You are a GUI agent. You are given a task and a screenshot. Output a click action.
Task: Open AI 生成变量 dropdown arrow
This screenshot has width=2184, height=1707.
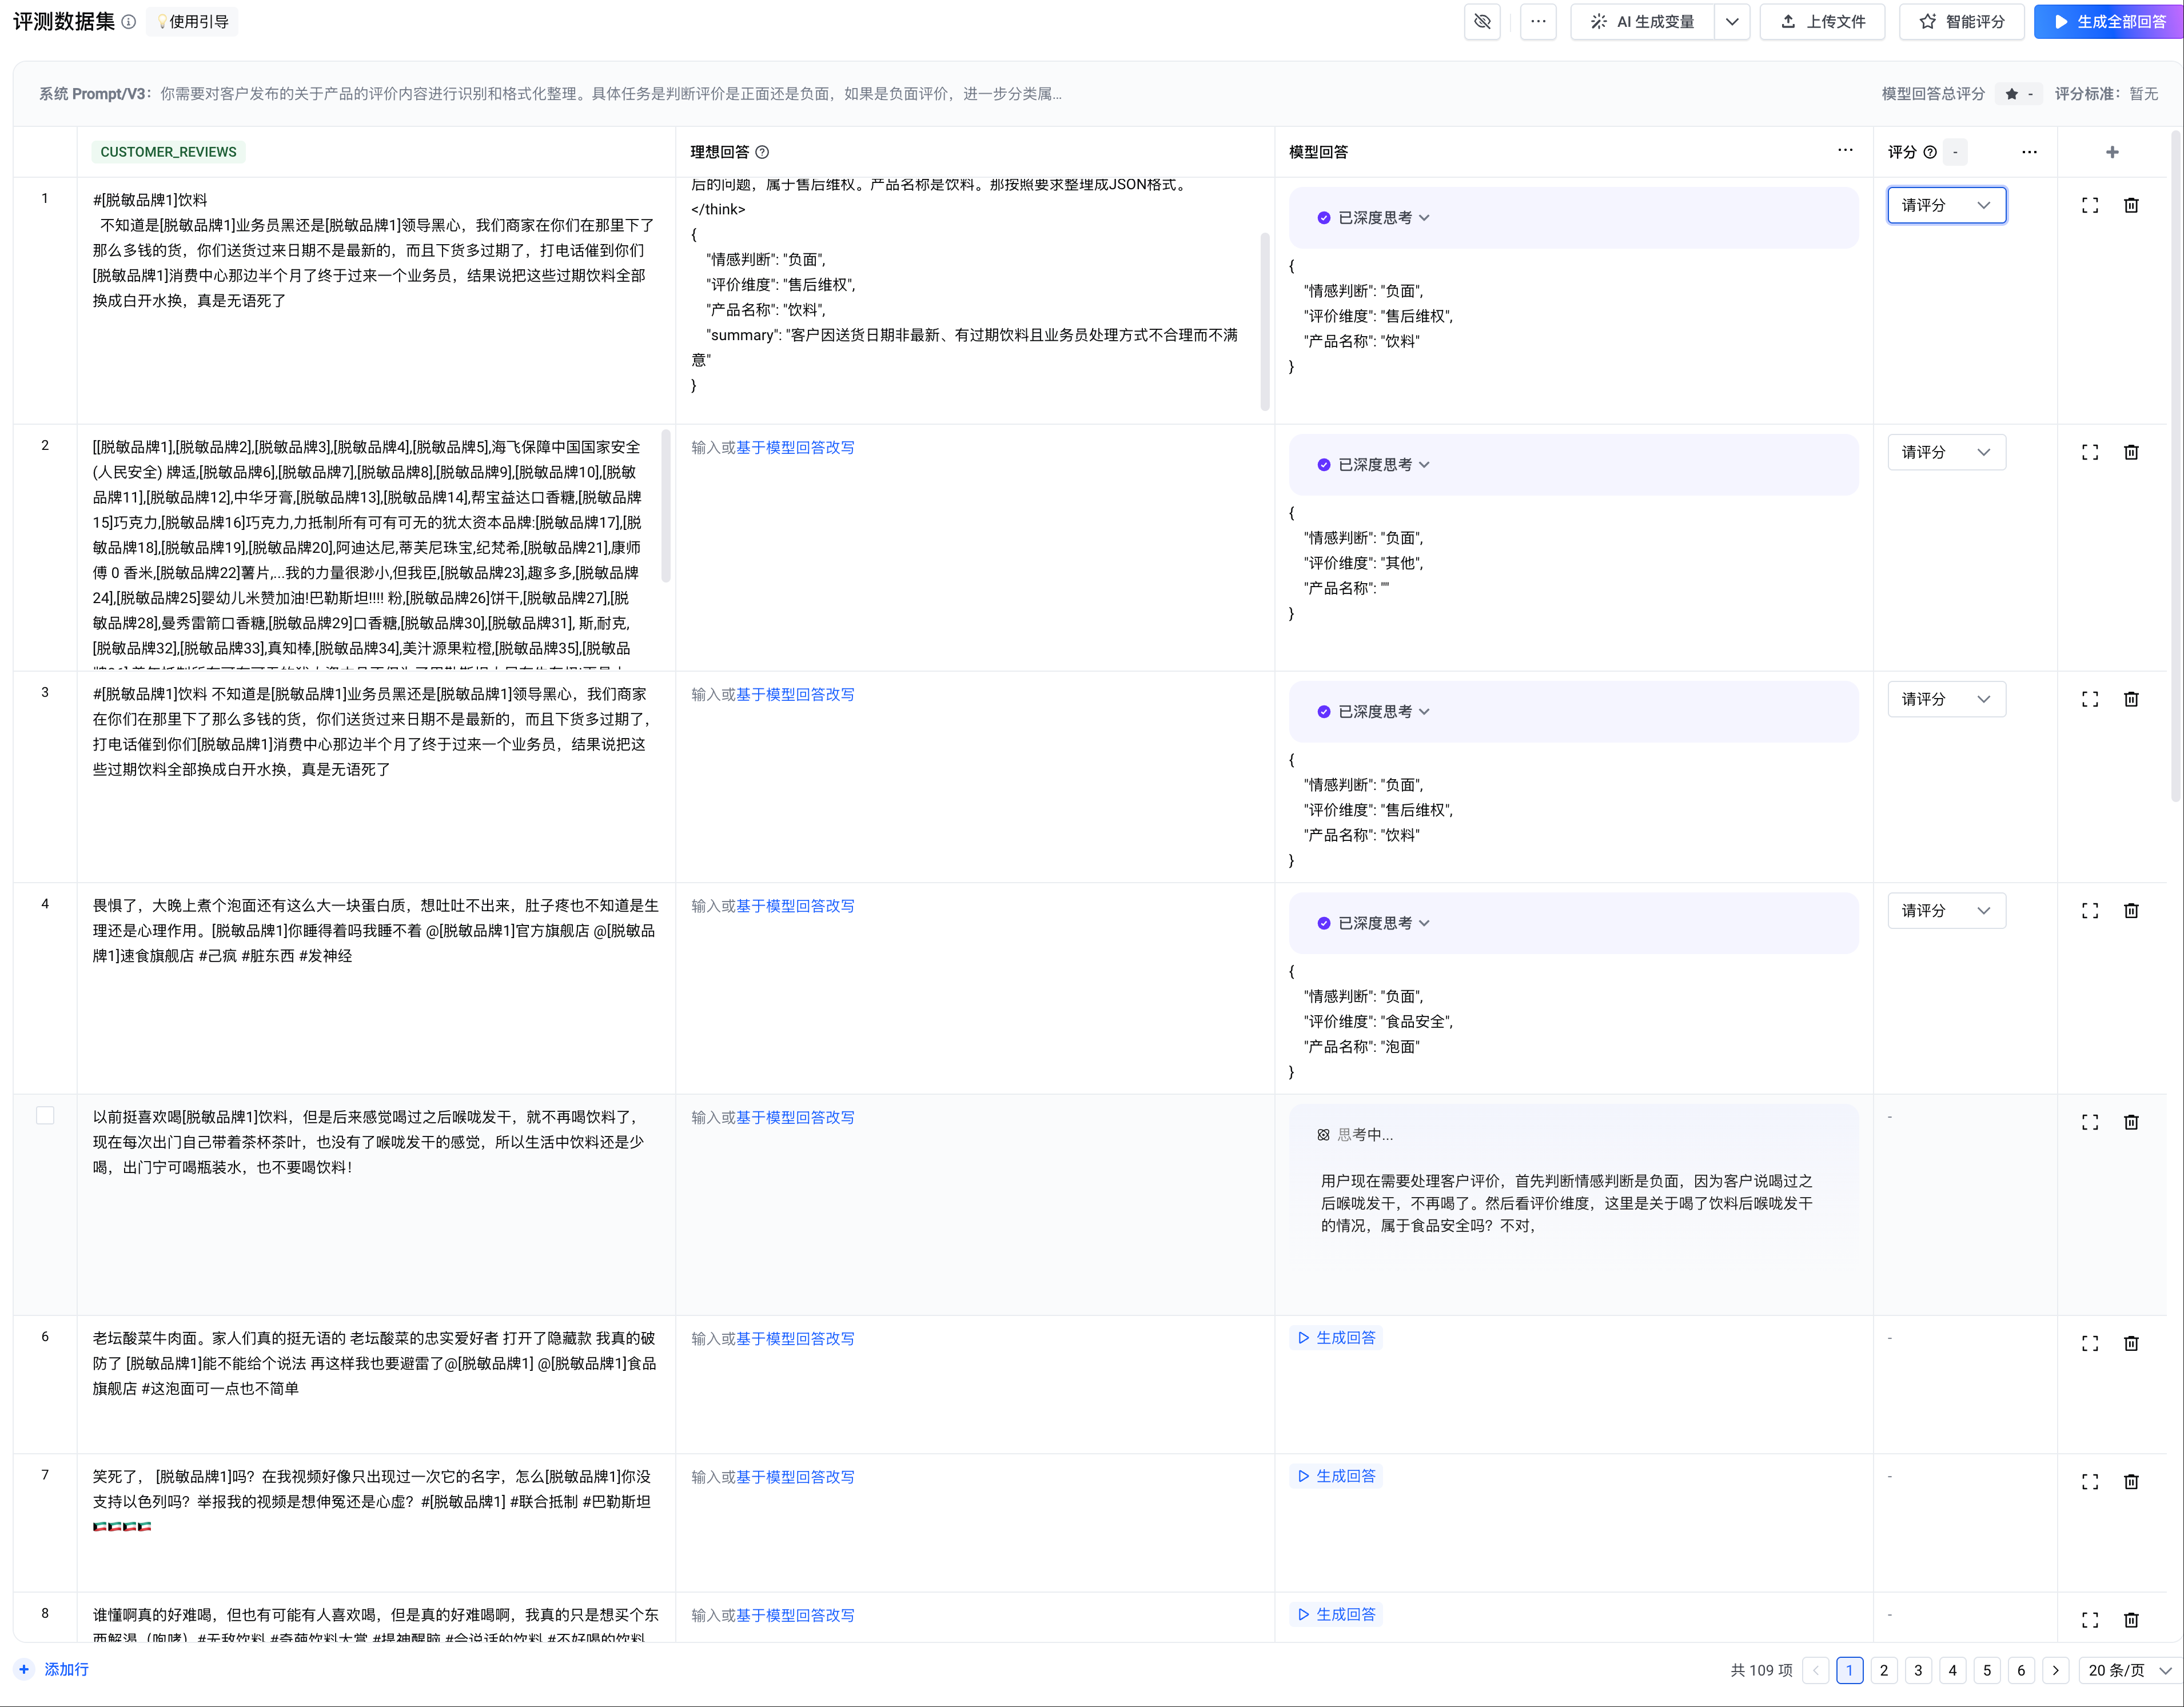coord(1732,21)
